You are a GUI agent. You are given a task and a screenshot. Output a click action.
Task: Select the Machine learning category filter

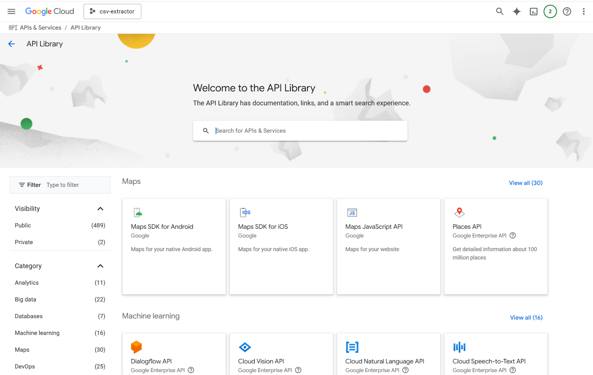coord(37,333)
